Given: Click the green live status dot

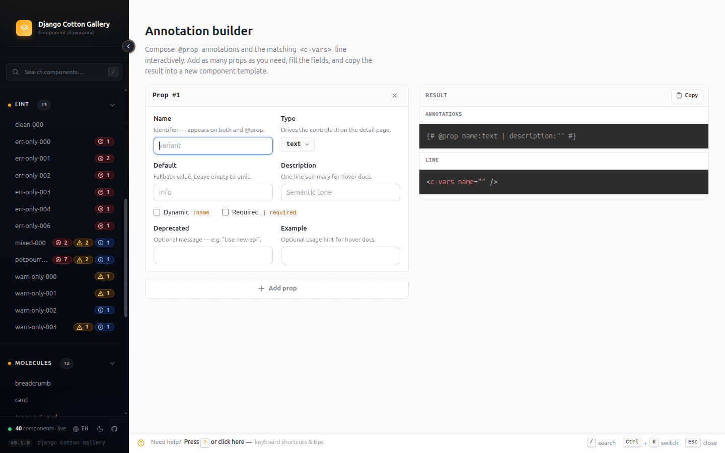Looking at the screenshot, I should [10, 429].
